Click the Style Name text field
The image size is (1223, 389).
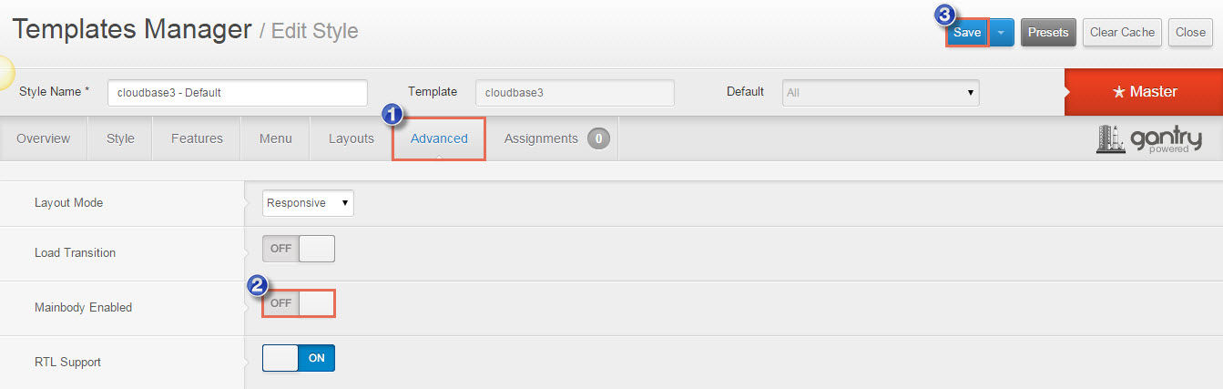(x=237, y=92)
